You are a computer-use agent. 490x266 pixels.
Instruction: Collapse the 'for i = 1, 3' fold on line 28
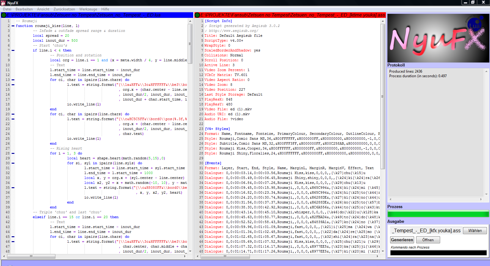(x=13, y=154)
